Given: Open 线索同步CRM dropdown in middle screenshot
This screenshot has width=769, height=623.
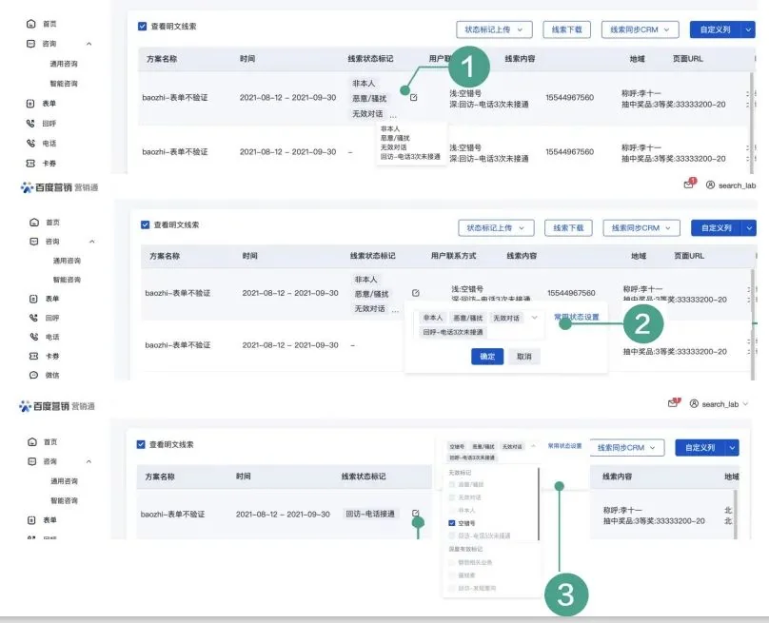Looking at the screenshot, I should tap(641, 228).
